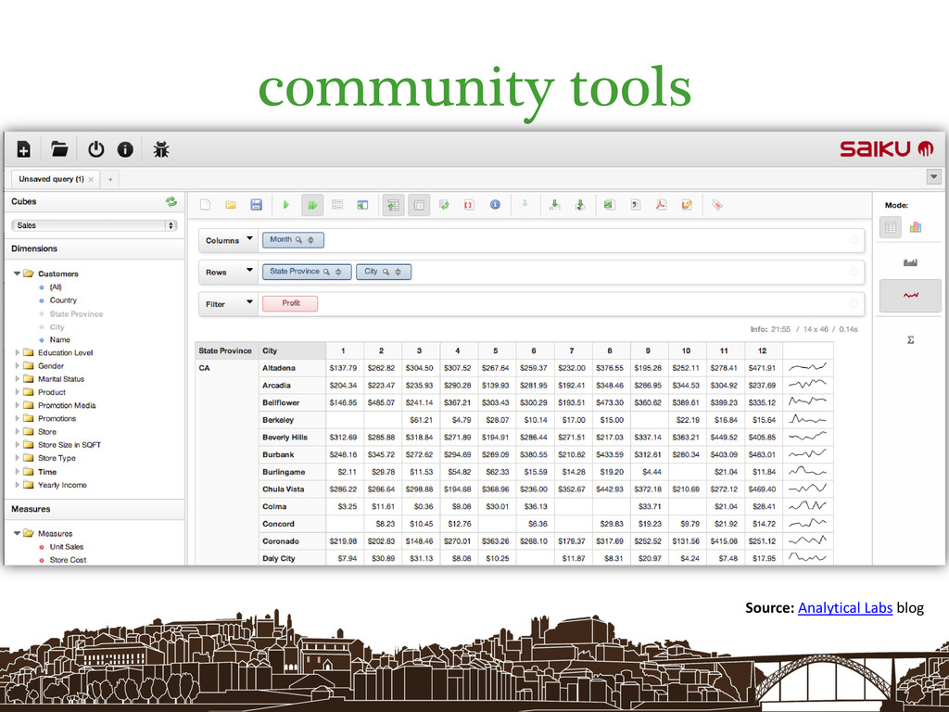Open the Columns axis dropdown arrow
This screenshot has width=949, height=712.
249,240
